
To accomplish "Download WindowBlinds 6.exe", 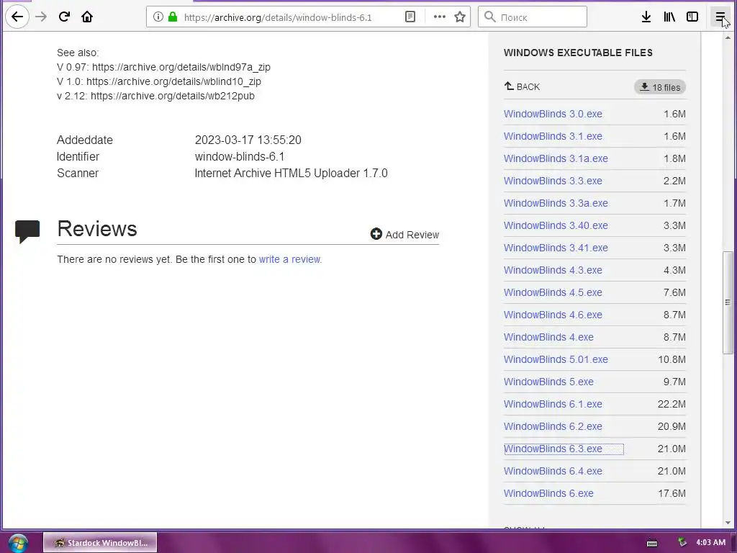I will 548,493.
